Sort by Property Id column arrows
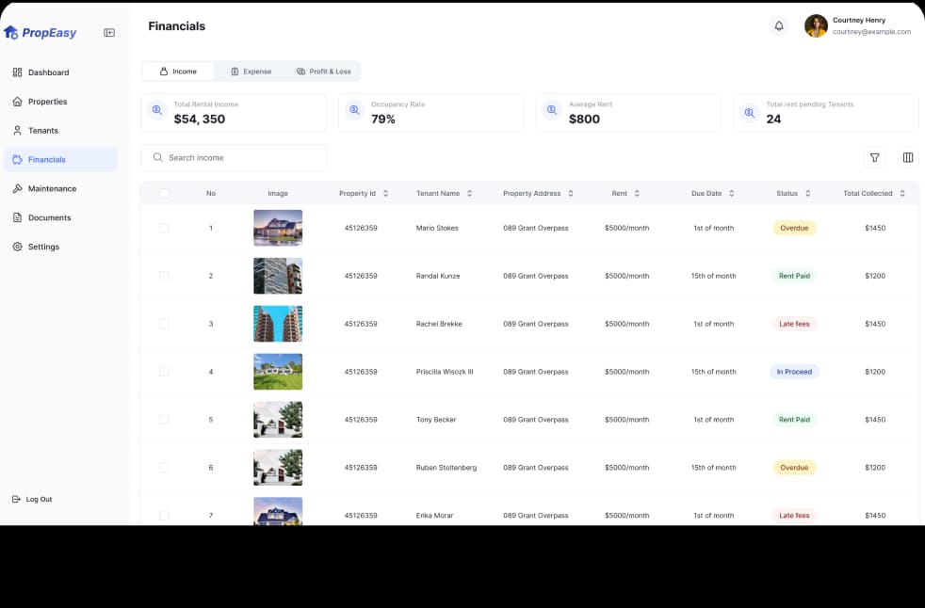 coord(386,194)
